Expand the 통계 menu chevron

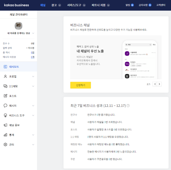coord(33,135)
